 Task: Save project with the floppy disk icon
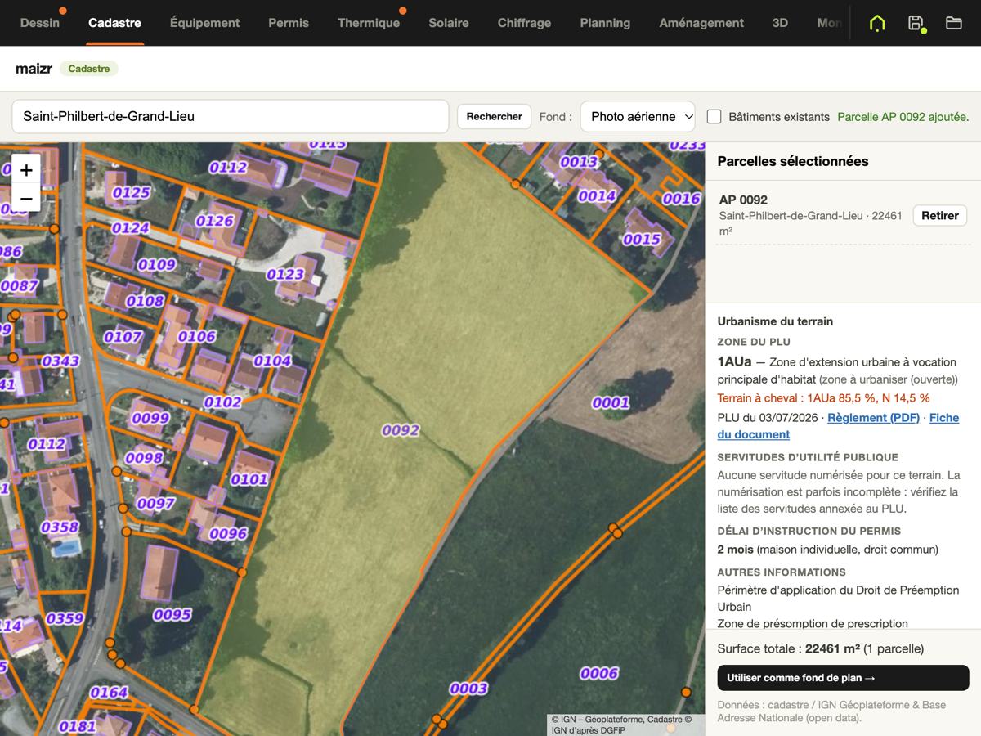pos(916,23)
